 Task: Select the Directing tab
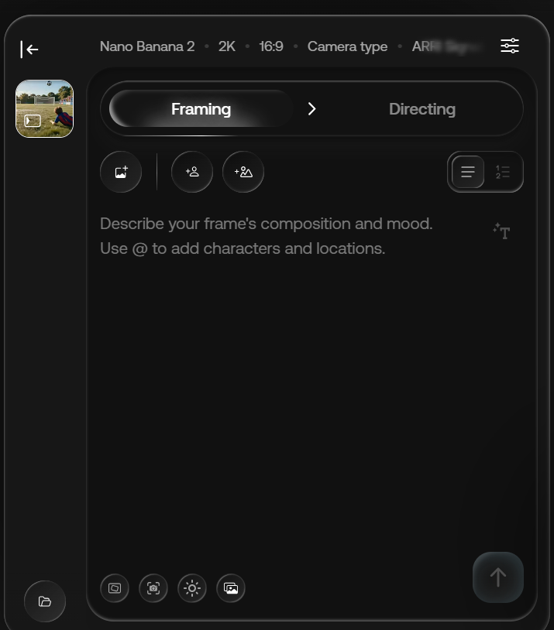[x=422, y=109]
